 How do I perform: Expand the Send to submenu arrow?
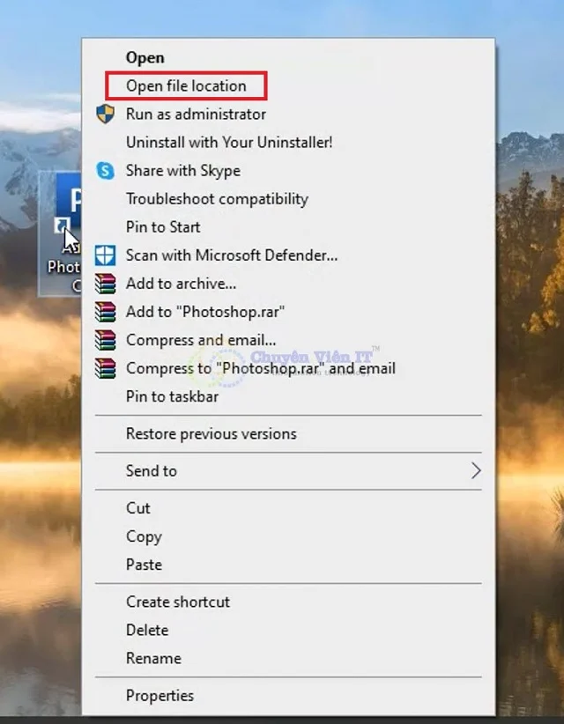click(x=476, y=471)
